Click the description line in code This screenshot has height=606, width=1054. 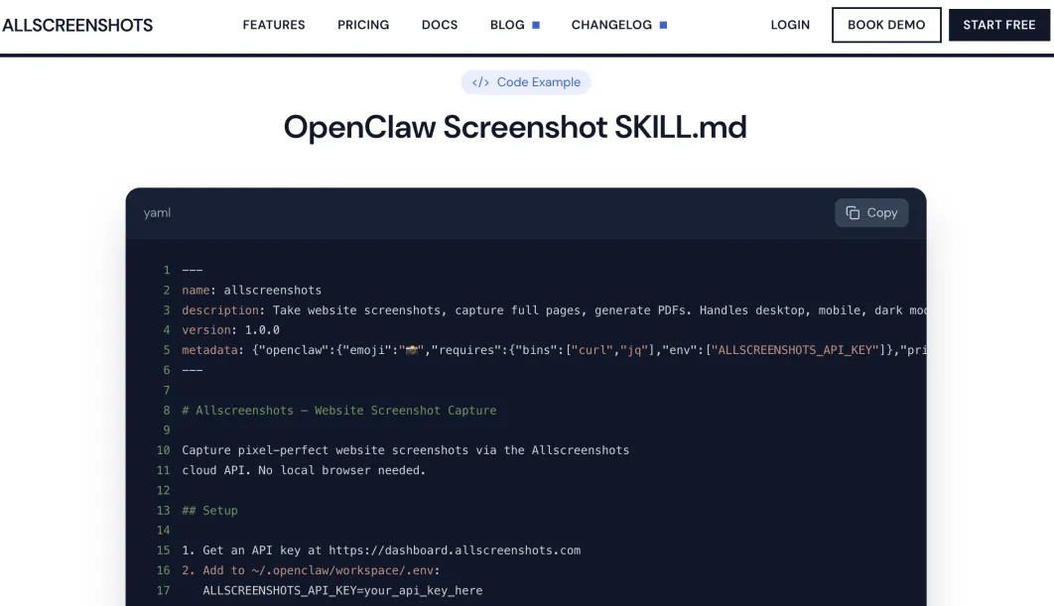coord(554,310)
